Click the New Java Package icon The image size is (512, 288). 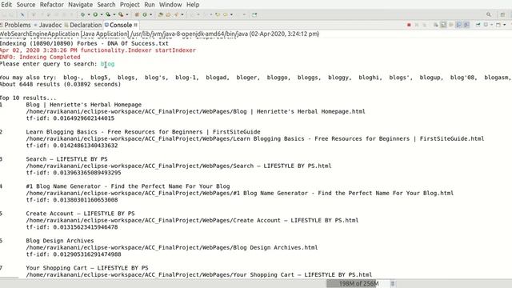coord(137,14)
